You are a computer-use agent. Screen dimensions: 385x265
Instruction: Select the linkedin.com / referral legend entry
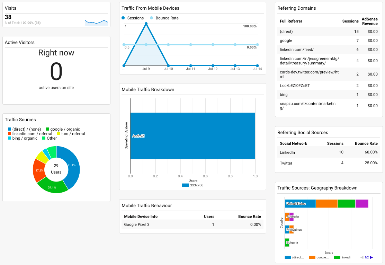click(30, 134)
